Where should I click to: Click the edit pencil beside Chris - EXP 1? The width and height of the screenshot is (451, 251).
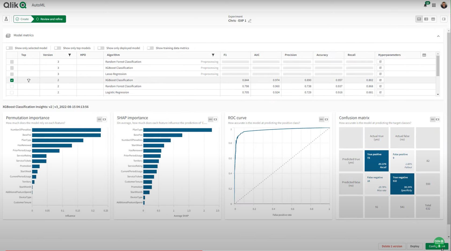click(250, 21)
